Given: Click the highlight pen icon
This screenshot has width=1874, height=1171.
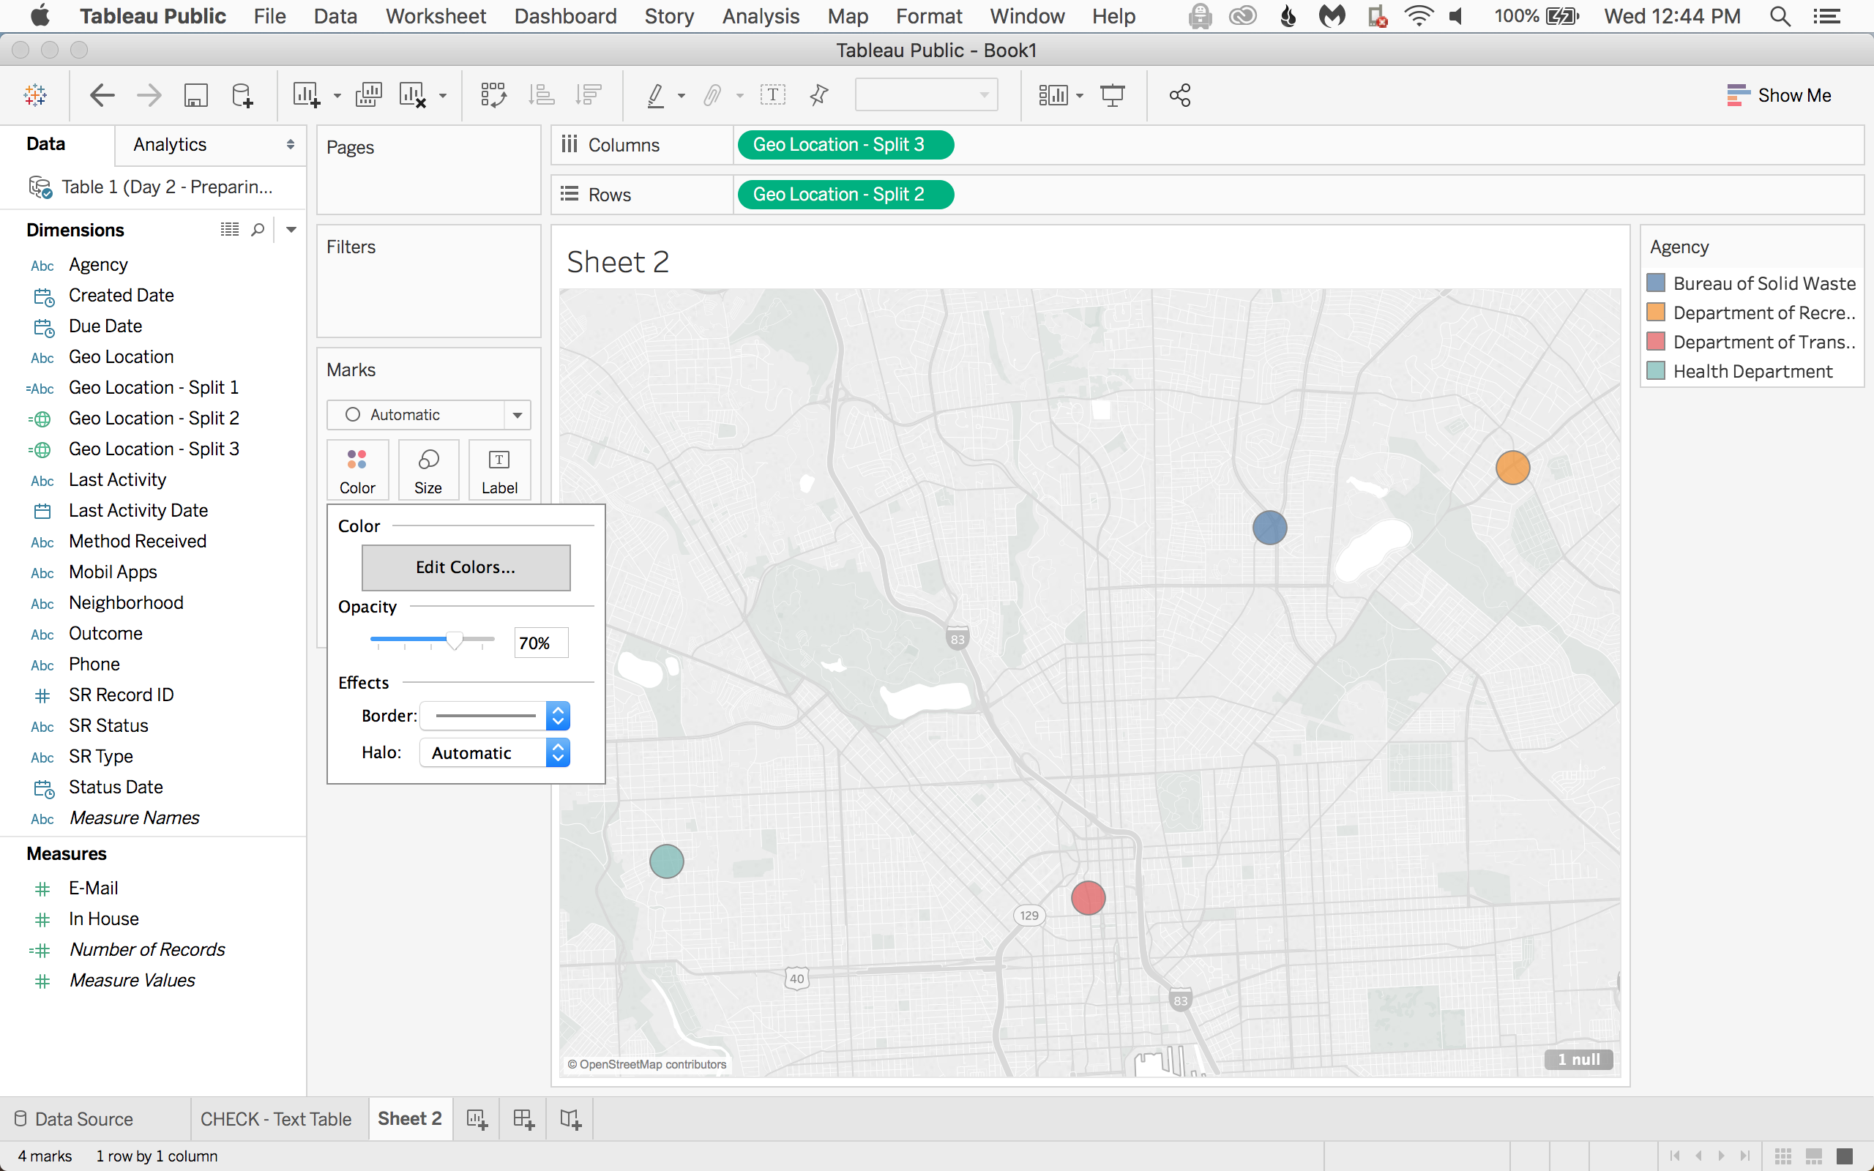Looking at the screenshot, I should (x=656, y=95).
